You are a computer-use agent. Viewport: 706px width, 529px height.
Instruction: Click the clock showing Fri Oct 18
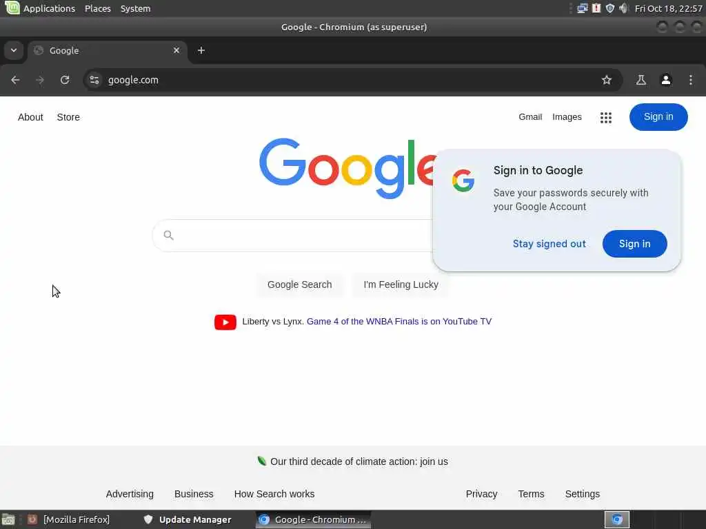[668, 8]
